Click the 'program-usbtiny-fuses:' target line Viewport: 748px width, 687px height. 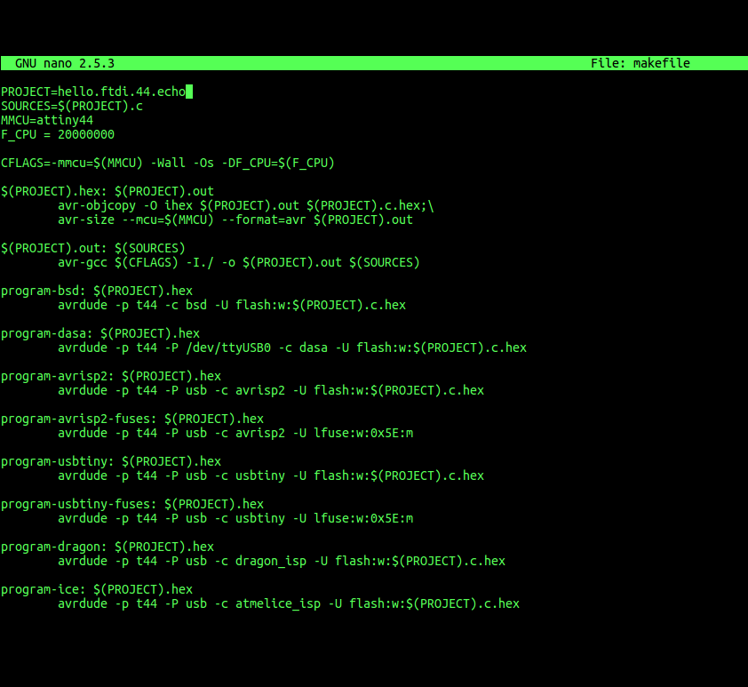coord(132,504)
